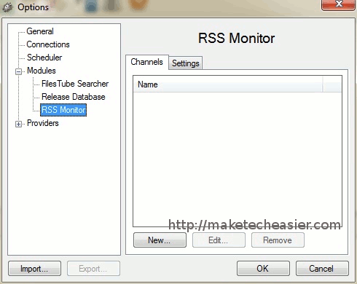Click the Export... button

93,269
